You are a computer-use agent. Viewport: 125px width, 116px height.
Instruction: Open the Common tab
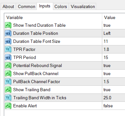[27, 6]
